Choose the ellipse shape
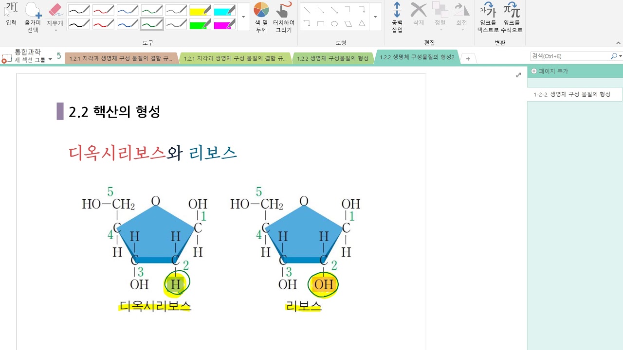 click(334, 23)
